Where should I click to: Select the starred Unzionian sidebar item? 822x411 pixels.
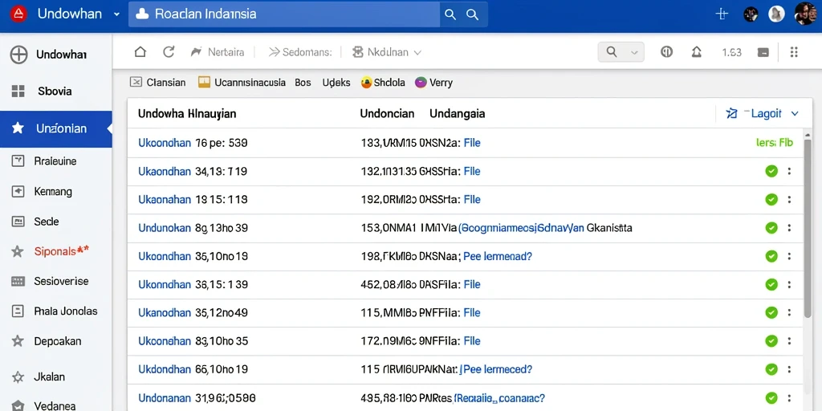(55, 128)
